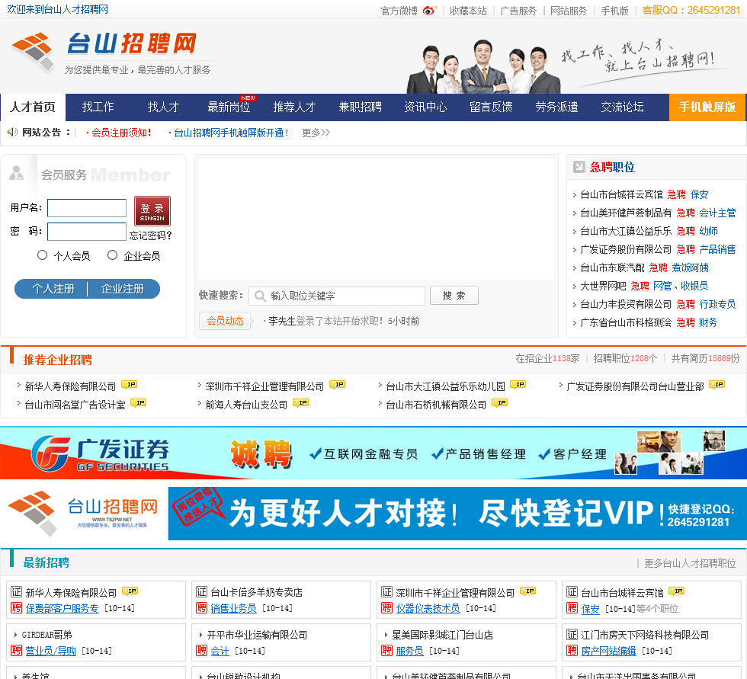Open 网站服务 link in top bar
The width and height of the screenshot is (747, 679).
coord(569,11)
